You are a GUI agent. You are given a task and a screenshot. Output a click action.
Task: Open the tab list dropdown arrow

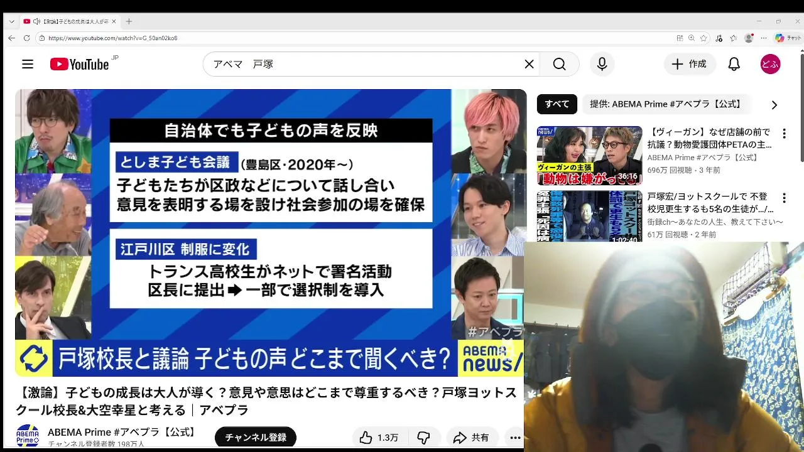click(11, 21)
